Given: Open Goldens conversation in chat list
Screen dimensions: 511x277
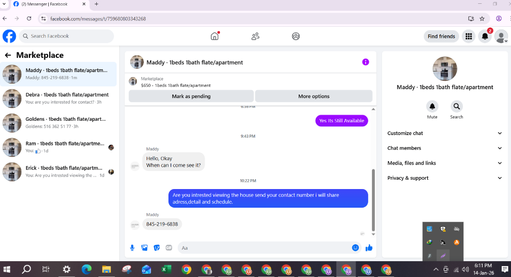Looking at the screenshot, I should coord(59,123).
